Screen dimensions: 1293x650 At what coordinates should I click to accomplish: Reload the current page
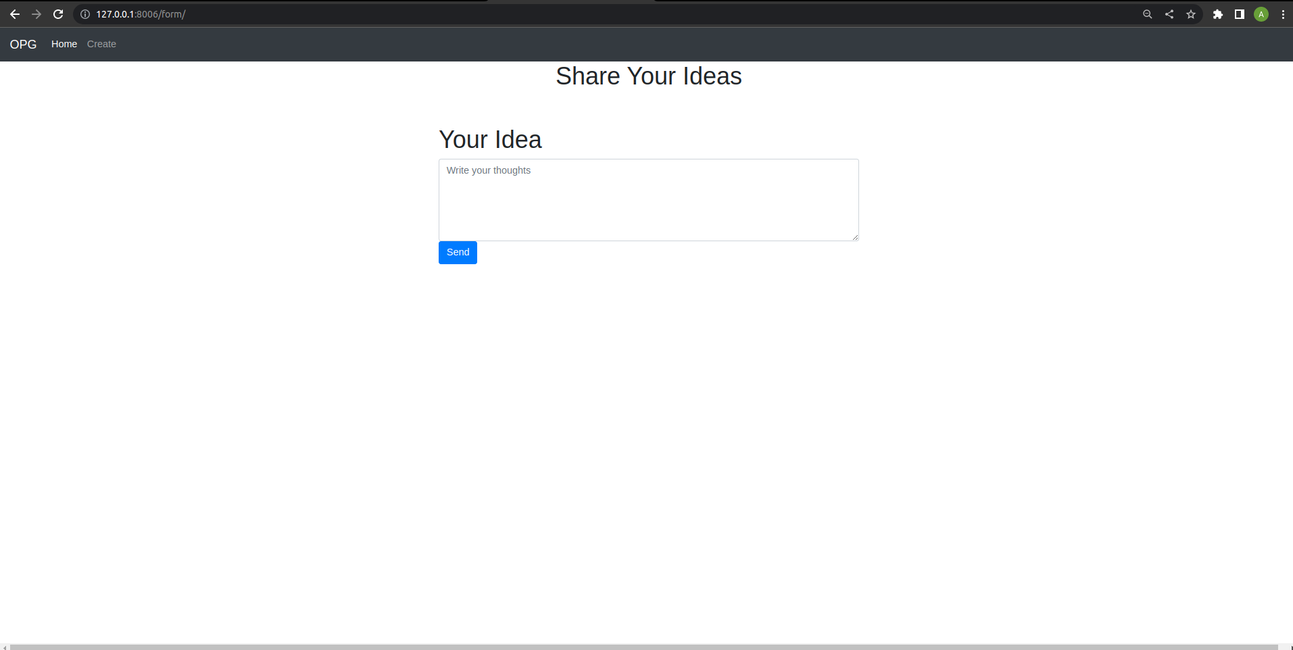pyautogui.click(x=58, y=14)
